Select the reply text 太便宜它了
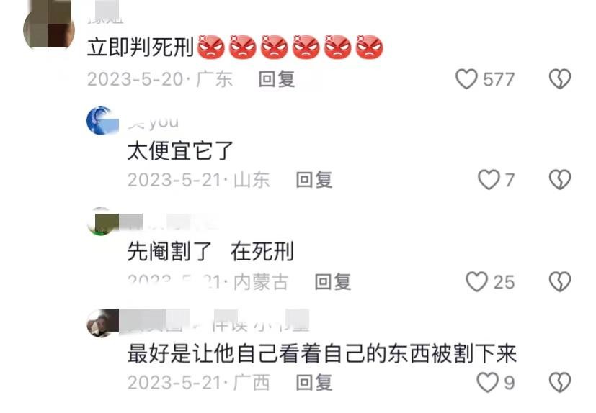Screen dimensions: 596x413 point(180,150)
